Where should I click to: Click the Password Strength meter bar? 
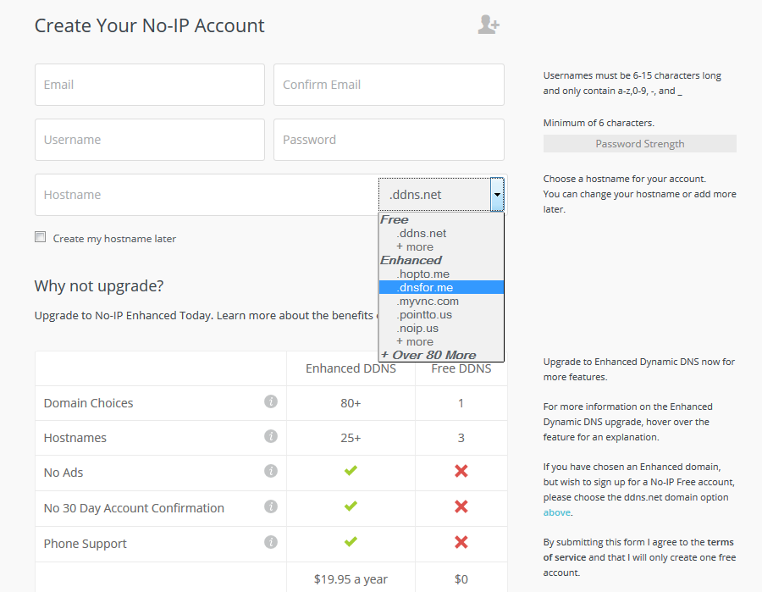pyautogui.click(x=639, y=144)
